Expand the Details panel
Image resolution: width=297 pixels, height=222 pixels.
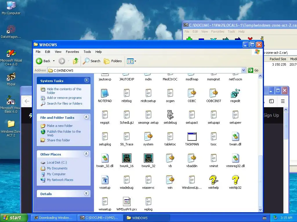[86, 193]
